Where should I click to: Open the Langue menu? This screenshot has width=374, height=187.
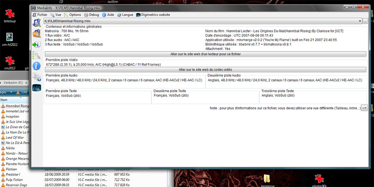tap(125, 15)
